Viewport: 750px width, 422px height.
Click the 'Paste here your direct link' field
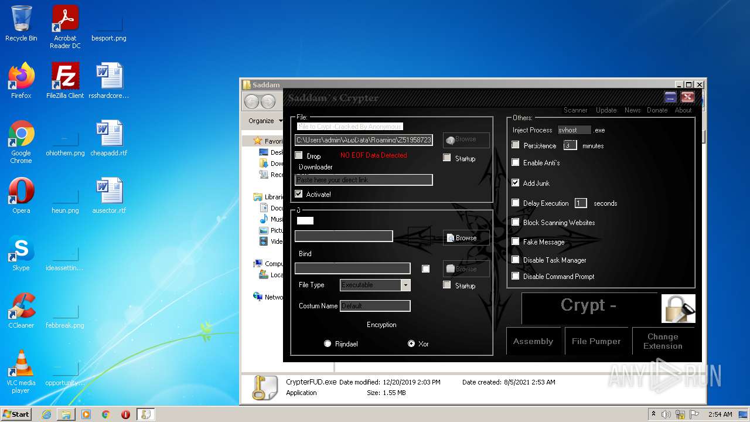pyautogui.click(x=364, y=180)
